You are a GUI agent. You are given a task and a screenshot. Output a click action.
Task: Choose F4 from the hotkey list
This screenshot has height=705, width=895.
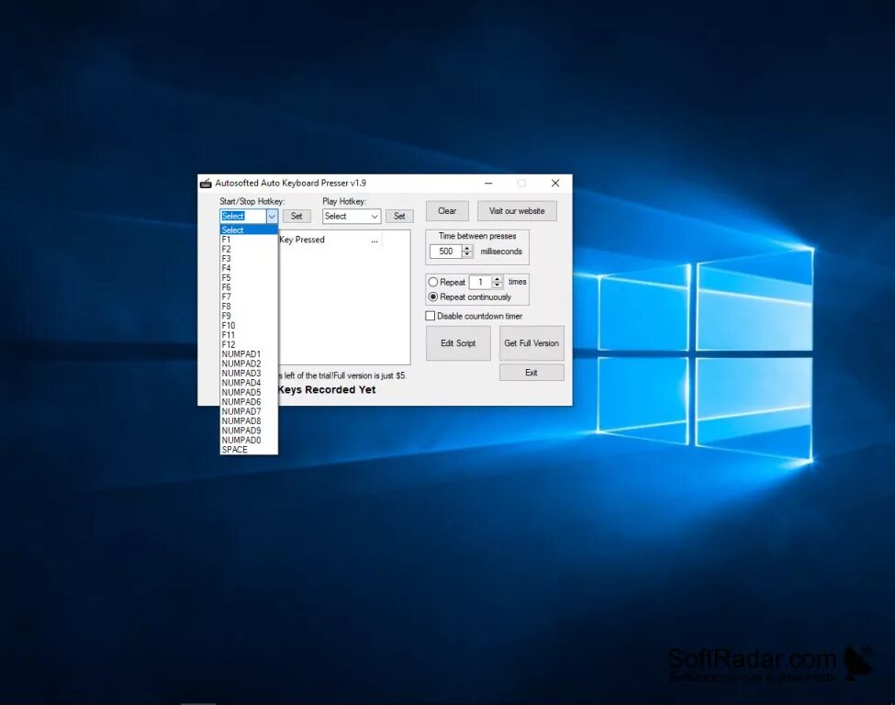click(249, 268)
